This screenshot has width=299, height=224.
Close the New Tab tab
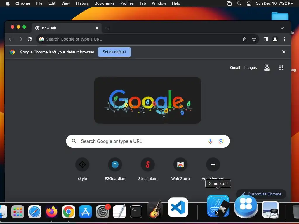97,28
